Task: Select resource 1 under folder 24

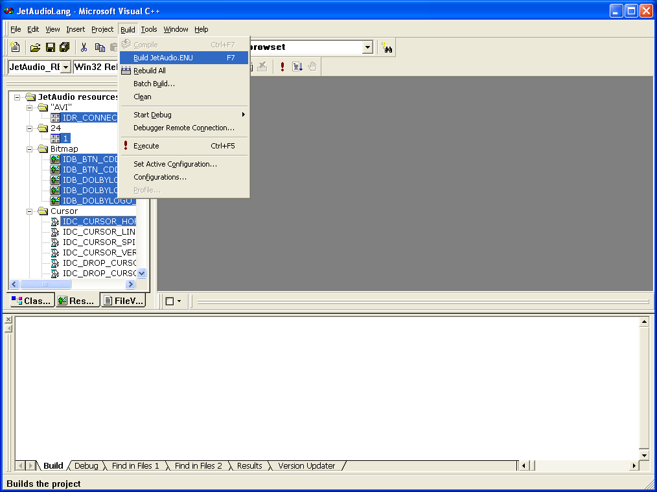Action: tap(65, 138)
